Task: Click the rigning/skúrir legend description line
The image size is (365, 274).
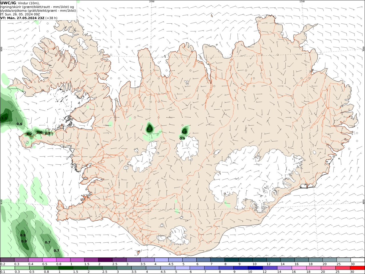Action: tap(37, 7)
